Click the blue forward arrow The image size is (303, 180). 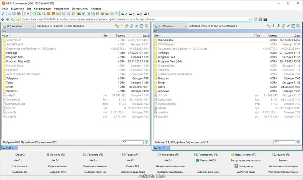8,19
